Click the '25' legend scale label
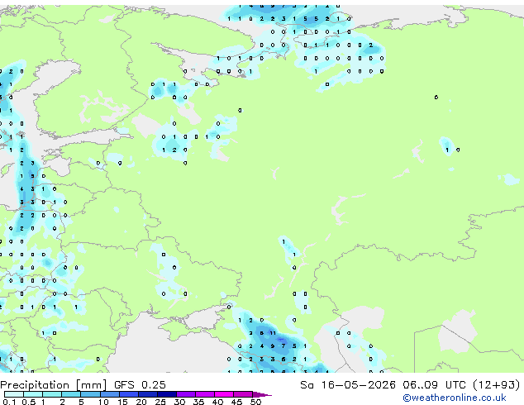524x405 pixels. 160,402
